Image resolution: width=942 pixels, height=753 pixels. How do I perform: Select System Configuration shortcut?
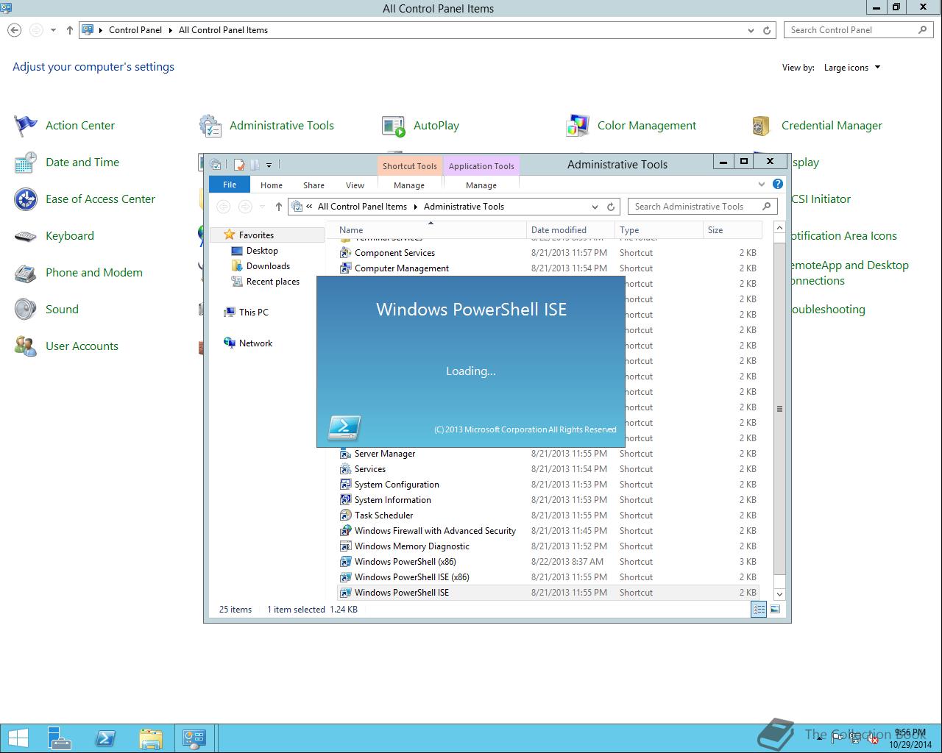point(397,485)
